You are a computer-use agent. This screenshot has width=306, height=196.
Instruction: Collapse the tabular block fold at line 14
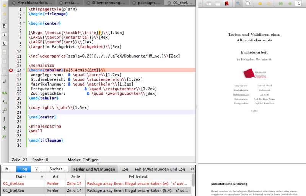tap(24, 69)
